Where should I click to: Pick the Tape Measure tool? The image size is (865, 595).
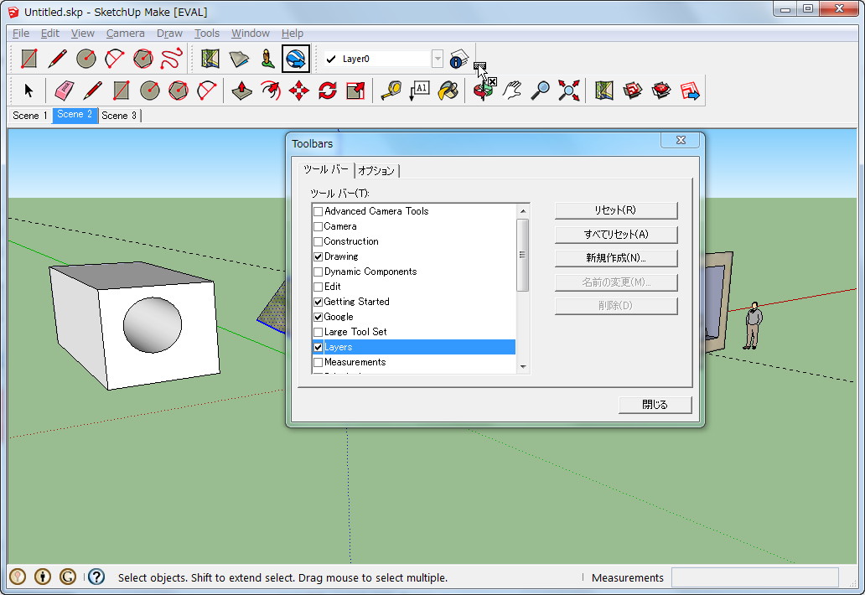click(391, 91)
